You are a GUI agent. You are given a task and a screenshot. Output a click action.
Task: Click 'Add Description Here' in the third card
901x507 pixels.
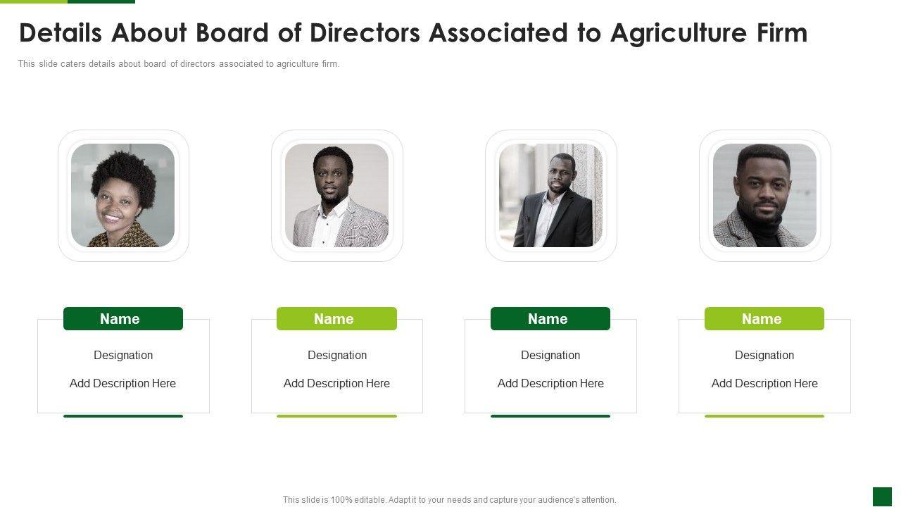[550, 384]
